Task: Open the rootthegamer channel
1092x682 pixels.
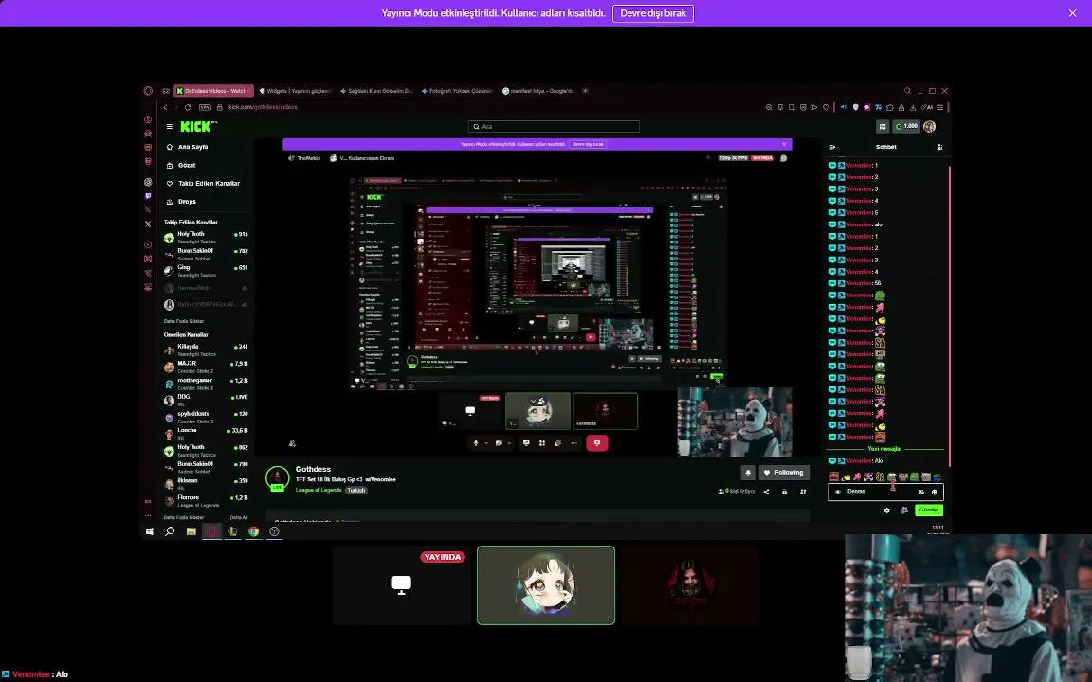Action: pyautogui.click(x=206, y=384)
